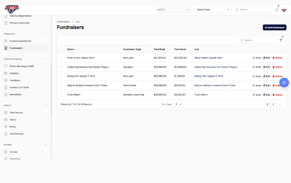Image resolution: width=291 pixels, height=183 pixels.
Task: Click the Fundraisers breadcrumb link
Action: pyautogui.click(x=63, y=22)
